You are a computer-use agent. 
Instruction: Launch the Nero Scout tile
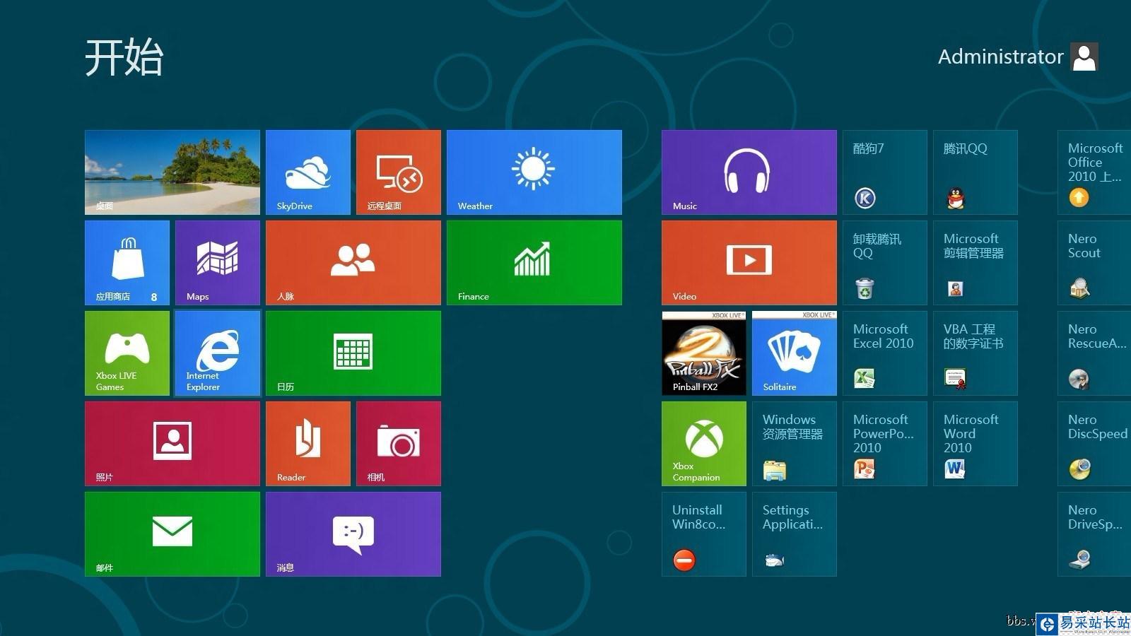pos(1094,263)
